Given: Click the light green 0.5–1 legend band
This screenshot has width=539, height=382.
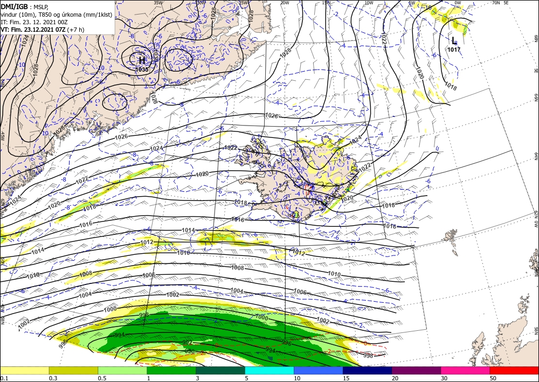Looking at the screenshot, I should pyautogui.click(x=122, y=370).
